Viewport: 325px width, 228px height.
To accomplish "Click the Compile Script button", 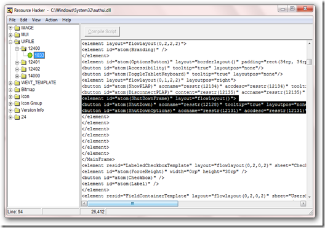I will [x=102, y=32].
